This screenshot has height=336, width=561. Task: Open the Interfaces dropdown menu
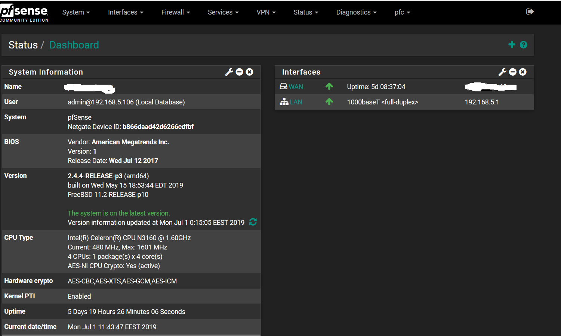point(126,12)
